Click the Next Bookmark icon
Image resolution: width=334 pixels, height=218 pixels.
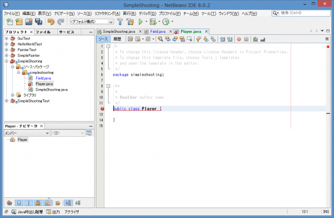206,39
